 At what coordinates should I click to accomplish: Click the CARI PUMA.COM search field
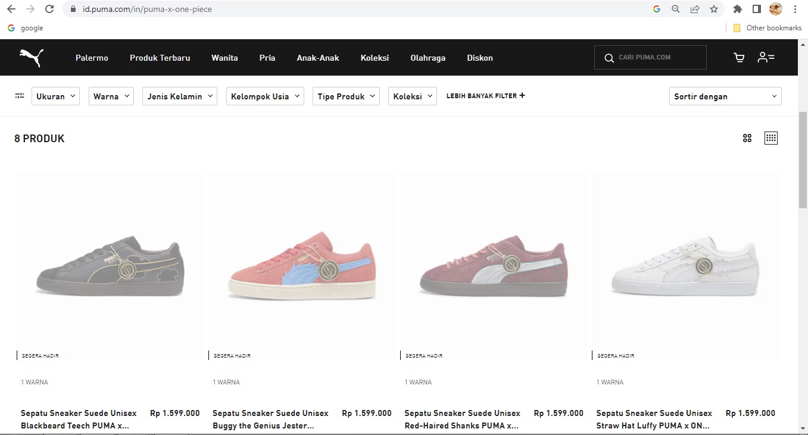(x=650, y=58)
